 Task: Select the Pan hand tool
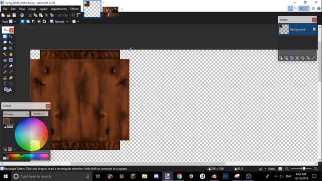coord(11,54)
